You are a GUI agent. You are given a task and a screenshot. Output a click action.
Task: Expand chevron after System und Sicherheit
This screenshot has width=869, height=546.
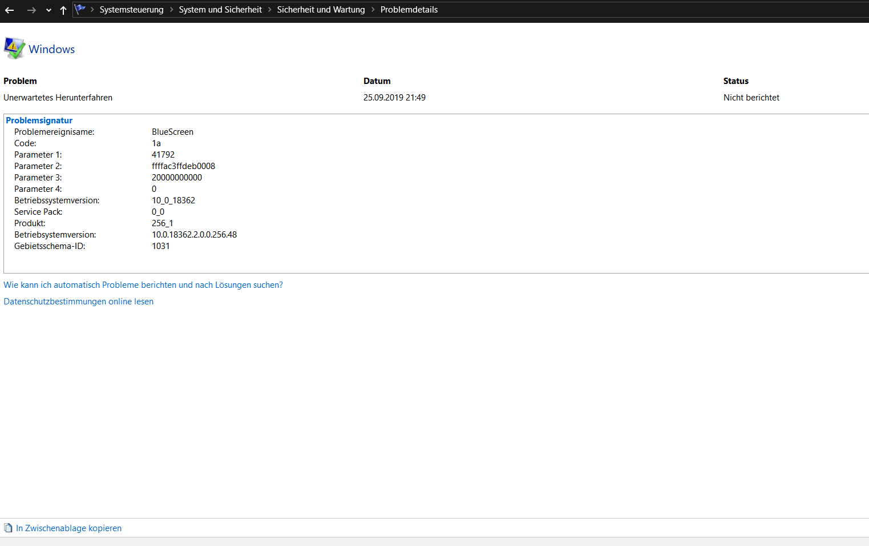[x=270, y=10]
